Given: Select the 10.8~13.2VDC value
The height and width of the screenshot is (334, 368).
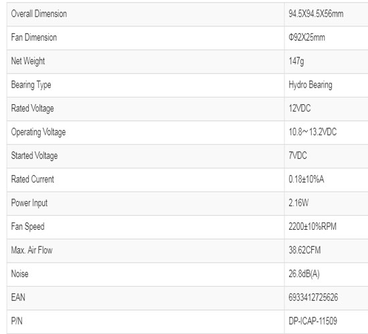Looking at the screenshot, I should (312, 132).
